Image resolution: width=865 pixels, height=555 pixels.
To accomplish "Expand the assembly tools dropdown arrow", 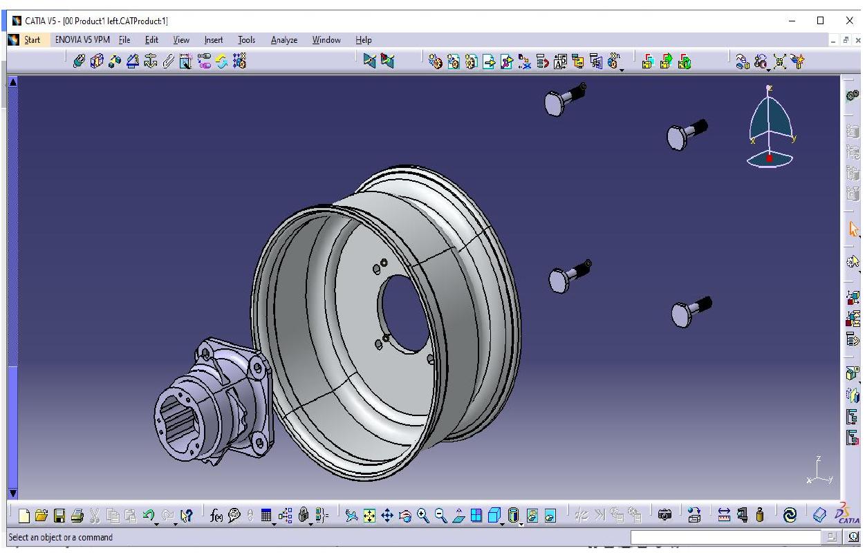I will 621,69.
